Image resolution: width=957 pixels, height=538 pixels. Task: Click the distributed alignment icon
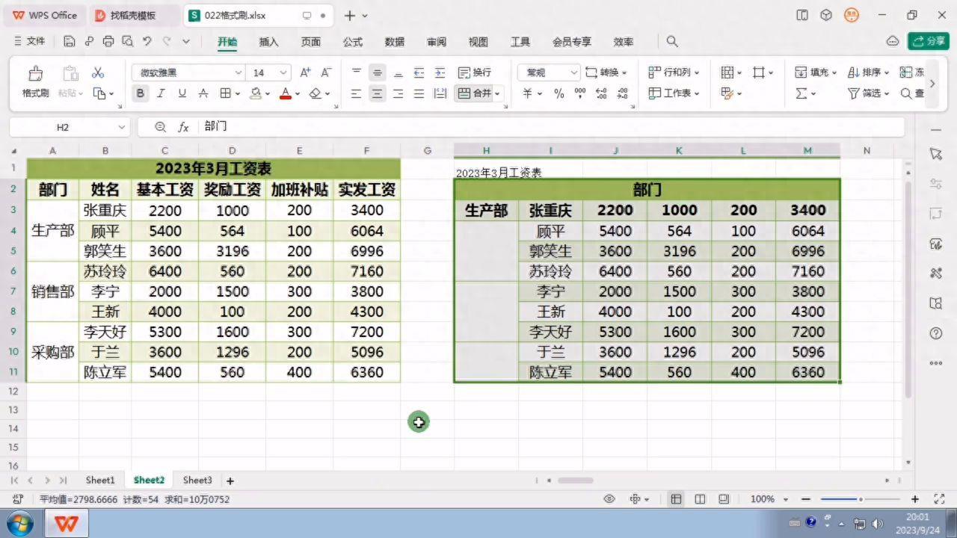440,93
